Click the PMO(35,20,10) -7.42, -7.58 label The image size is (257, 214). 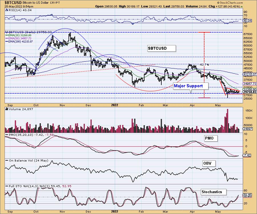pyautogui.click(x=31, y=135)
